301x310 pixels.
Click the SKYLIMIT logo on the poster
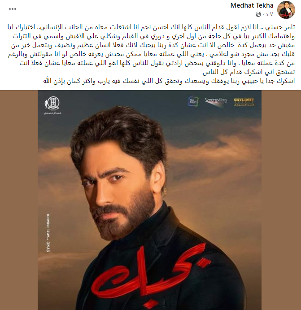(x=244, y=100)
